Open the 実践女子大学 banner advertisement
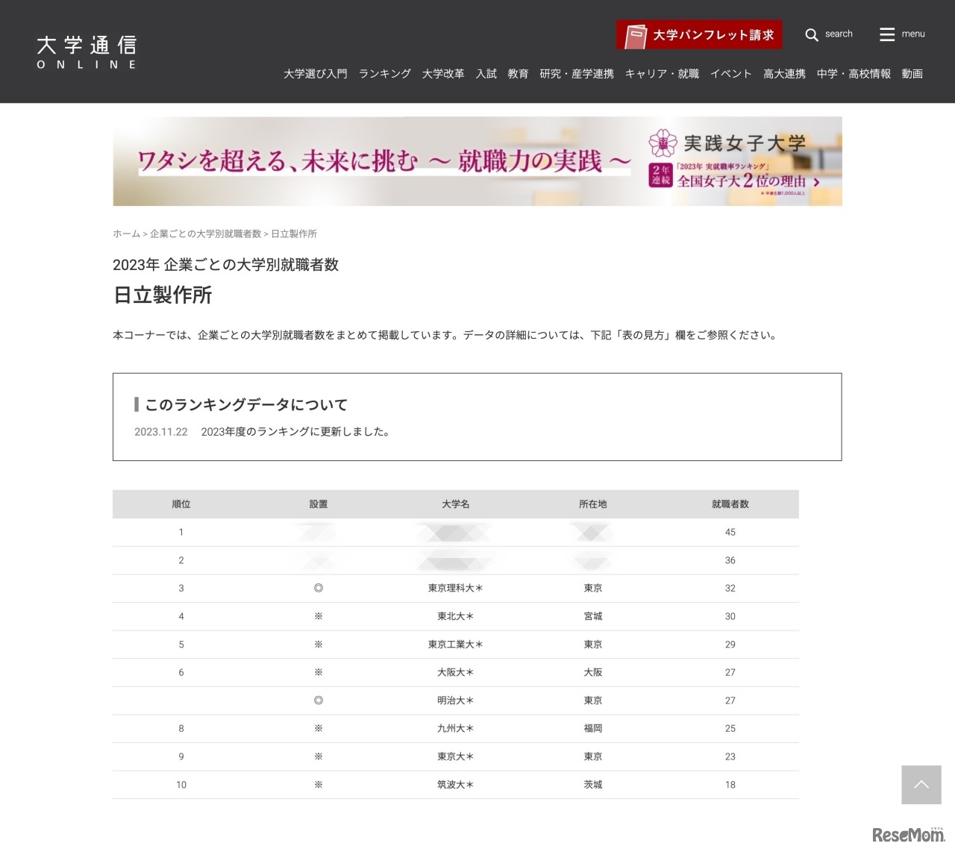955x852 pixels. pos(477,160)
